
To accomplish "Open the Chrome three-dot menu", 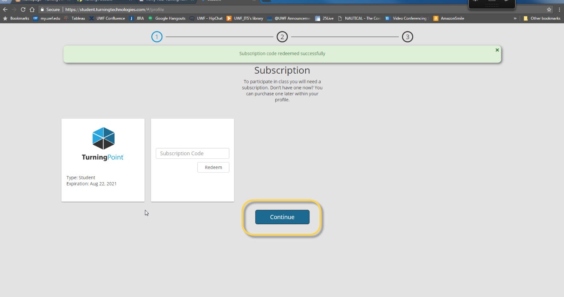I will (559, 9).
